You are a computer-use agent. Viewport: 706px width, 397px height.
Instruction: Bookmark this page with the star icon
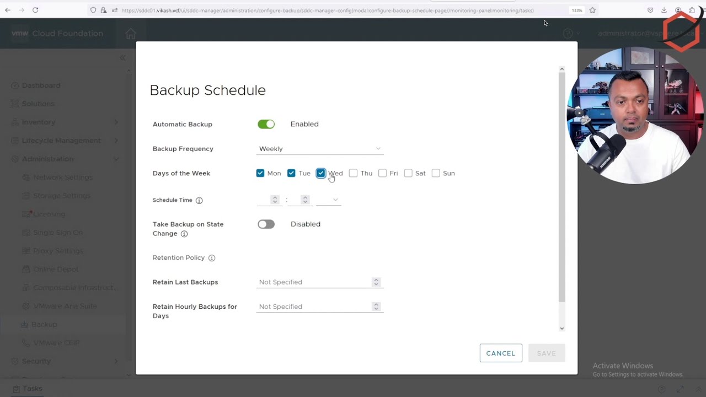click(592, 10)
